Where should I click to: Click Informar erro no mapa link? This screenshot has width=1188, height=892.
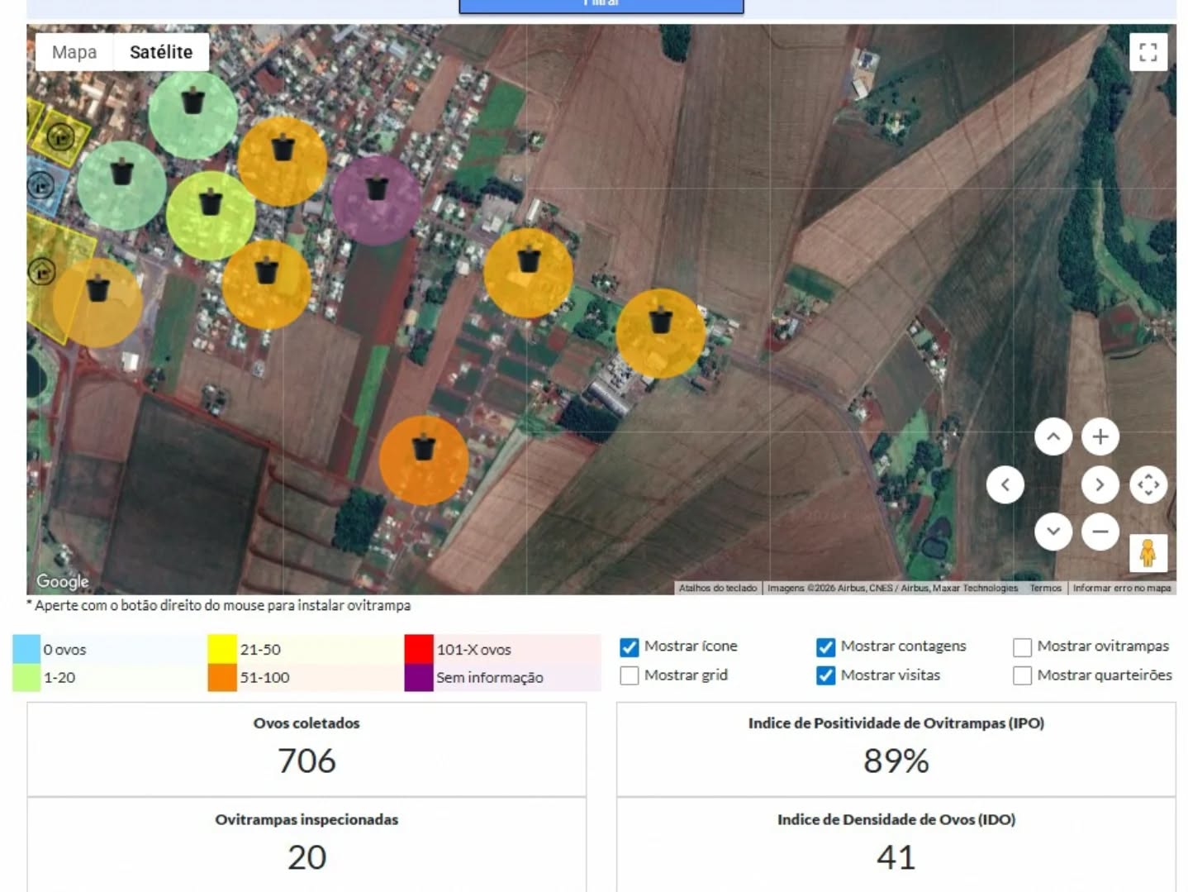coord(1121,588)
